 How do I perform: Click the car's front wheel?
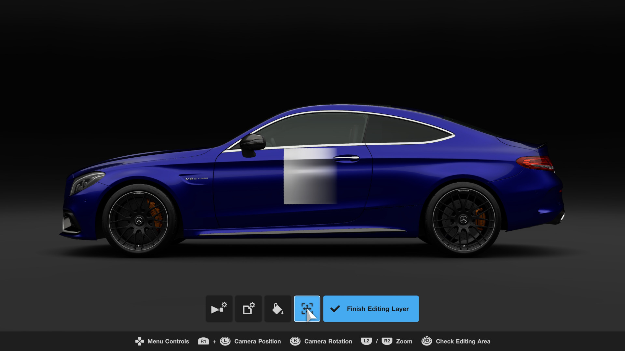coord(138,221)
